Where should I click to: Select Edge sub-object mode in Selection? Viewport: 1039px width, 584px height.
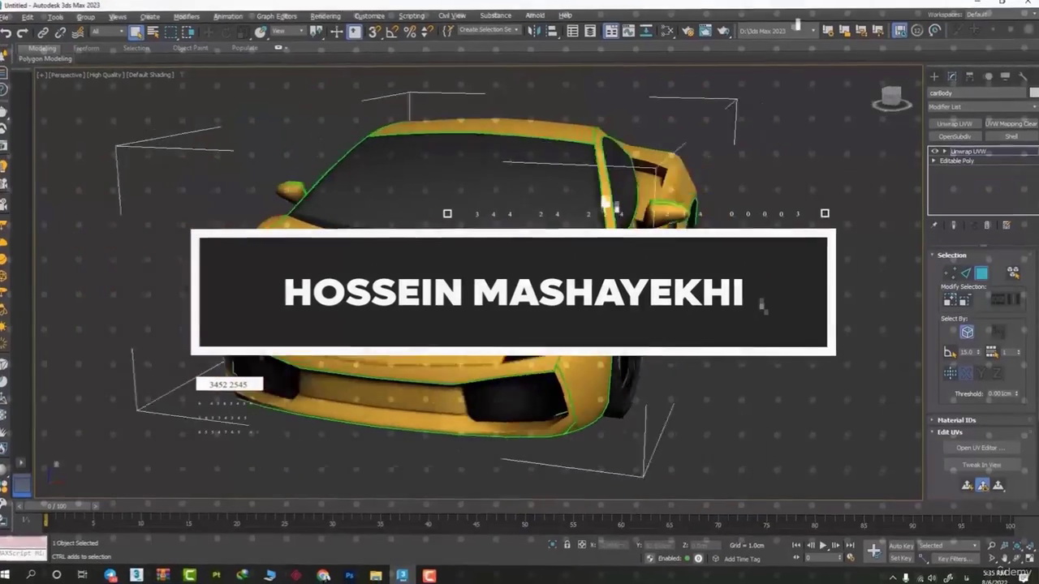coord(965,273)
